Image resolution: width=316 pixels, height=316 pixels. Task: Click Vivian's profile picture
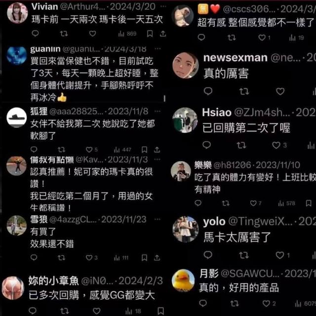(17, 13)
